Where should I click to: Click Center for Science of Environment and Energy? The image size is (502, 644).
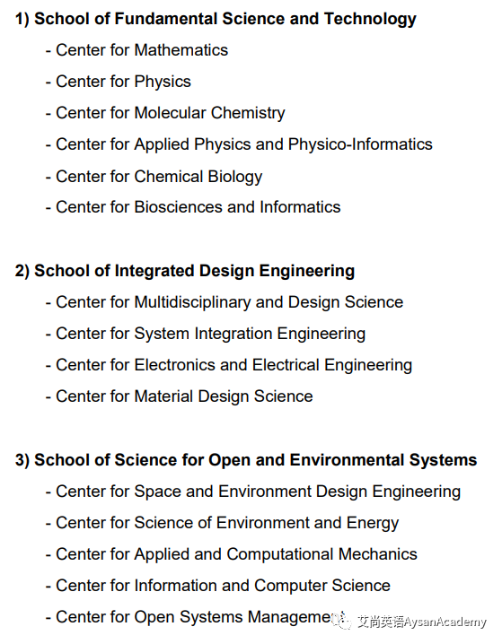pyautogui.click(x=222, y=523)
